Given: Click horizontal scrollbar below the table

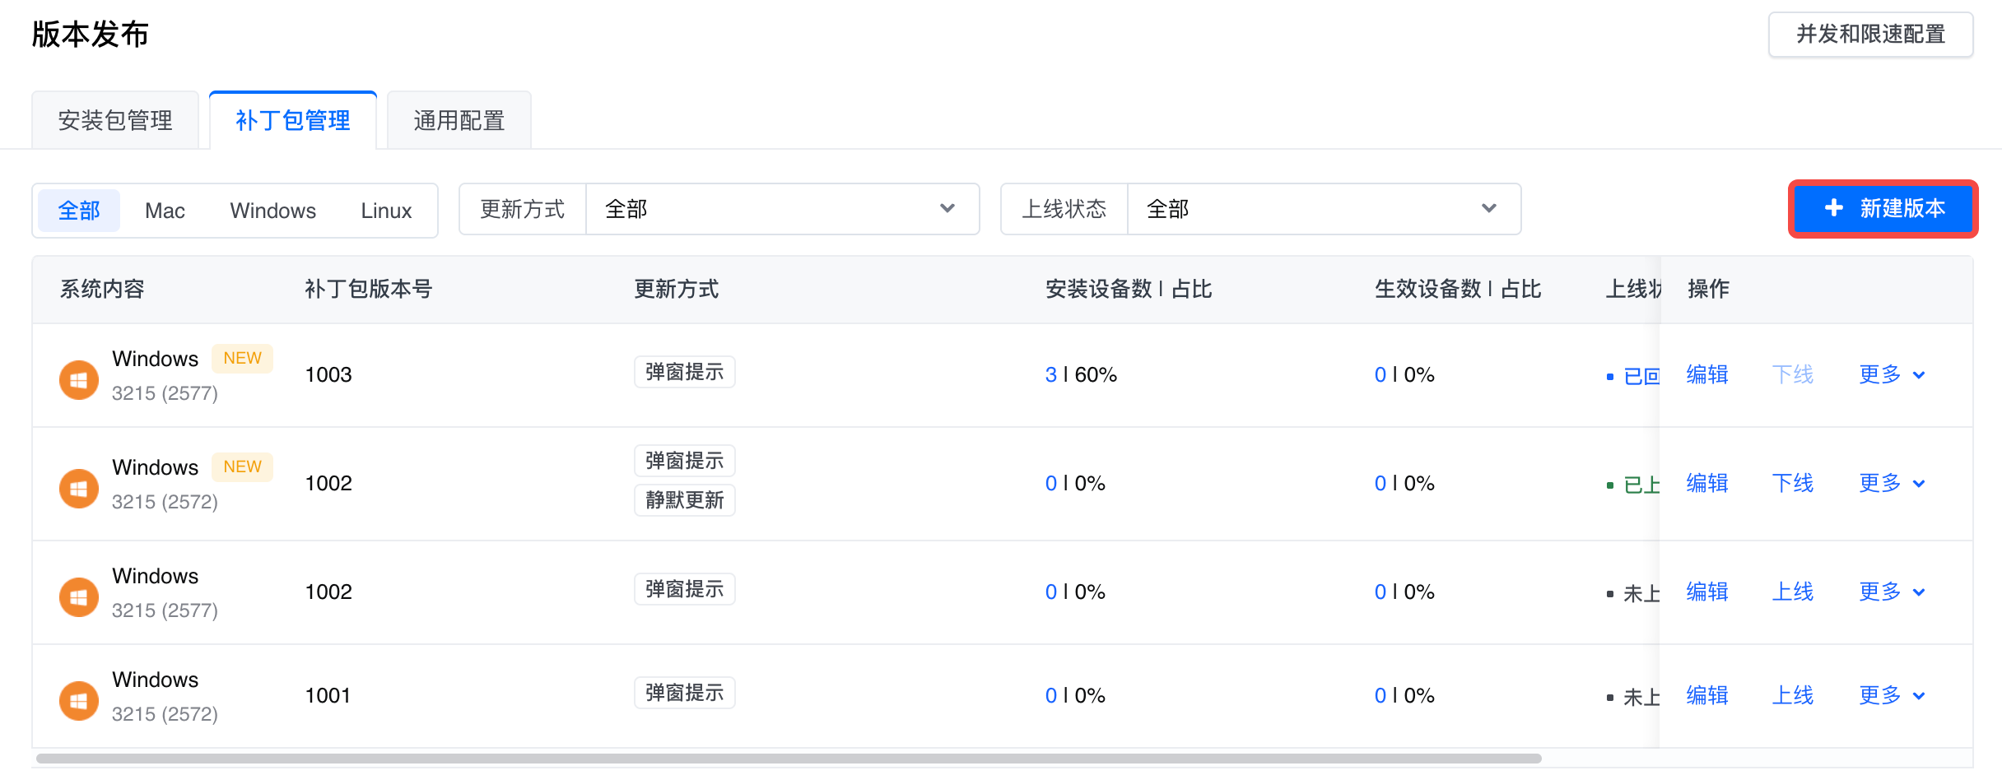Looking at the screenshot, I should point(788,759).
